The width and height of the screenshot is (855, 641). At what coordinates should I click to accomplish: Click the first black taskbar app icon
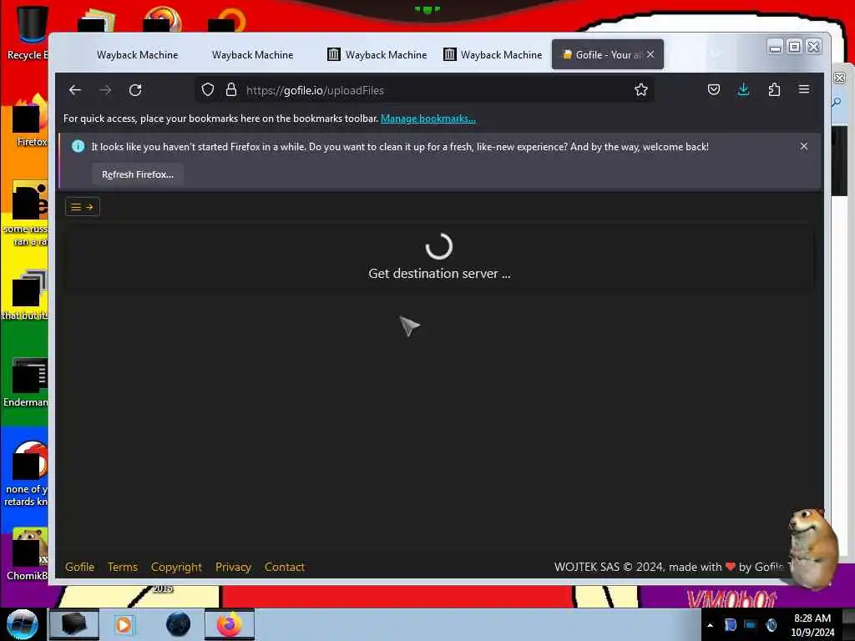[74, 624]
